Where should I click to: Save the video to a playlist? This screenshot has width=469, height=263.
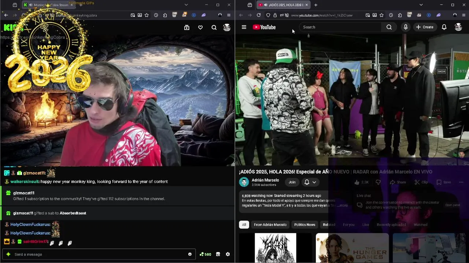tap(444, 182)
